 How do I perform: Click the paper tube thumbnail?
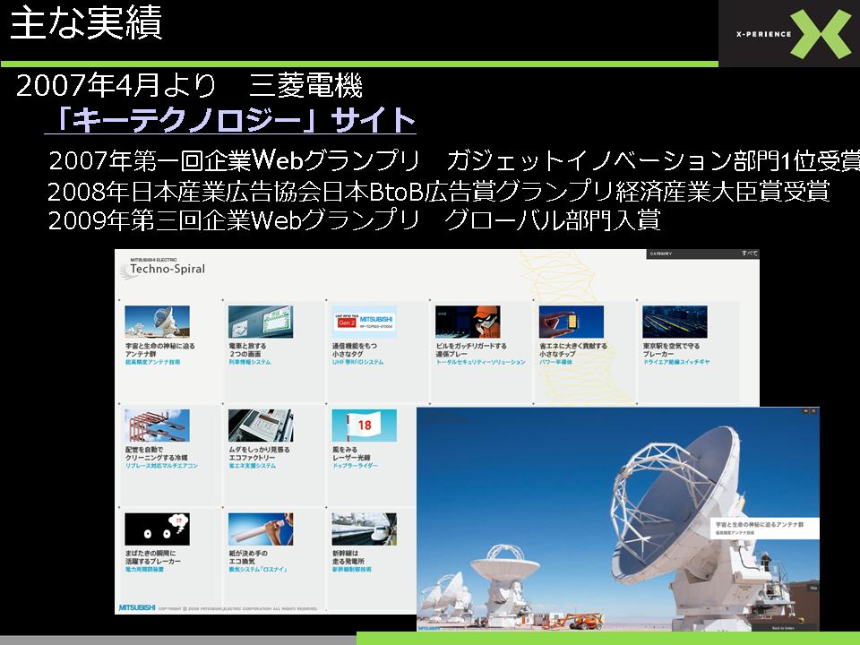click(261, 529)
